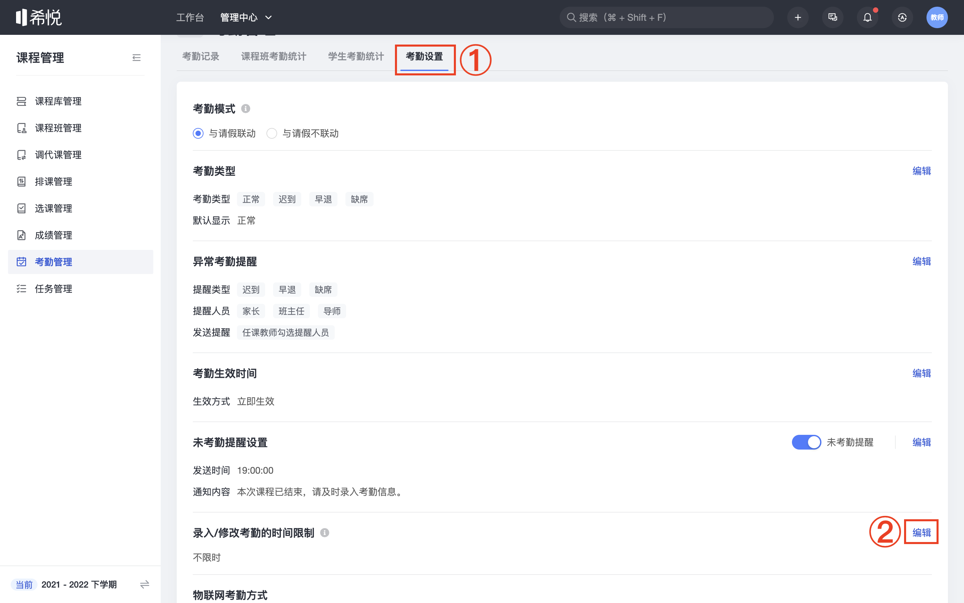Click the 缺席 tag in 考勤类型

pyautogui.click(x=359, y=199)
